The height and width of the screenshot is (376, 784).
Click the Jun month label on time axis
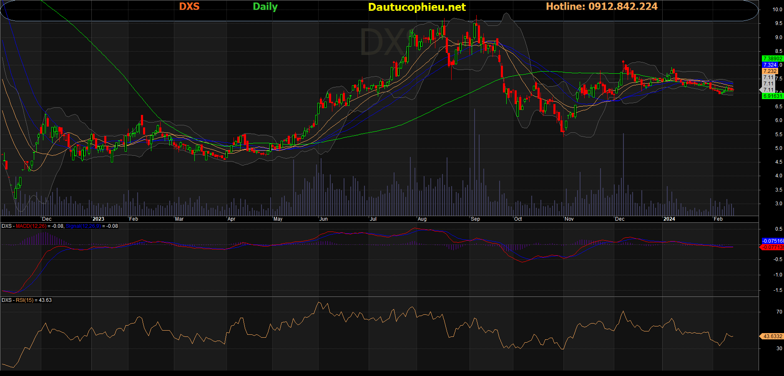pos(323,219)
